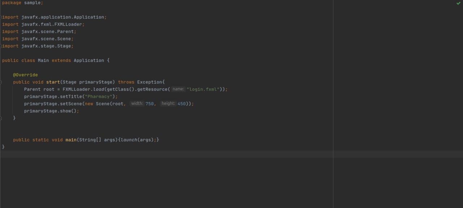This screenshot has height=208, width=463.
Task: Click the "root" variable in the Parent declaration
Action: 49,89
